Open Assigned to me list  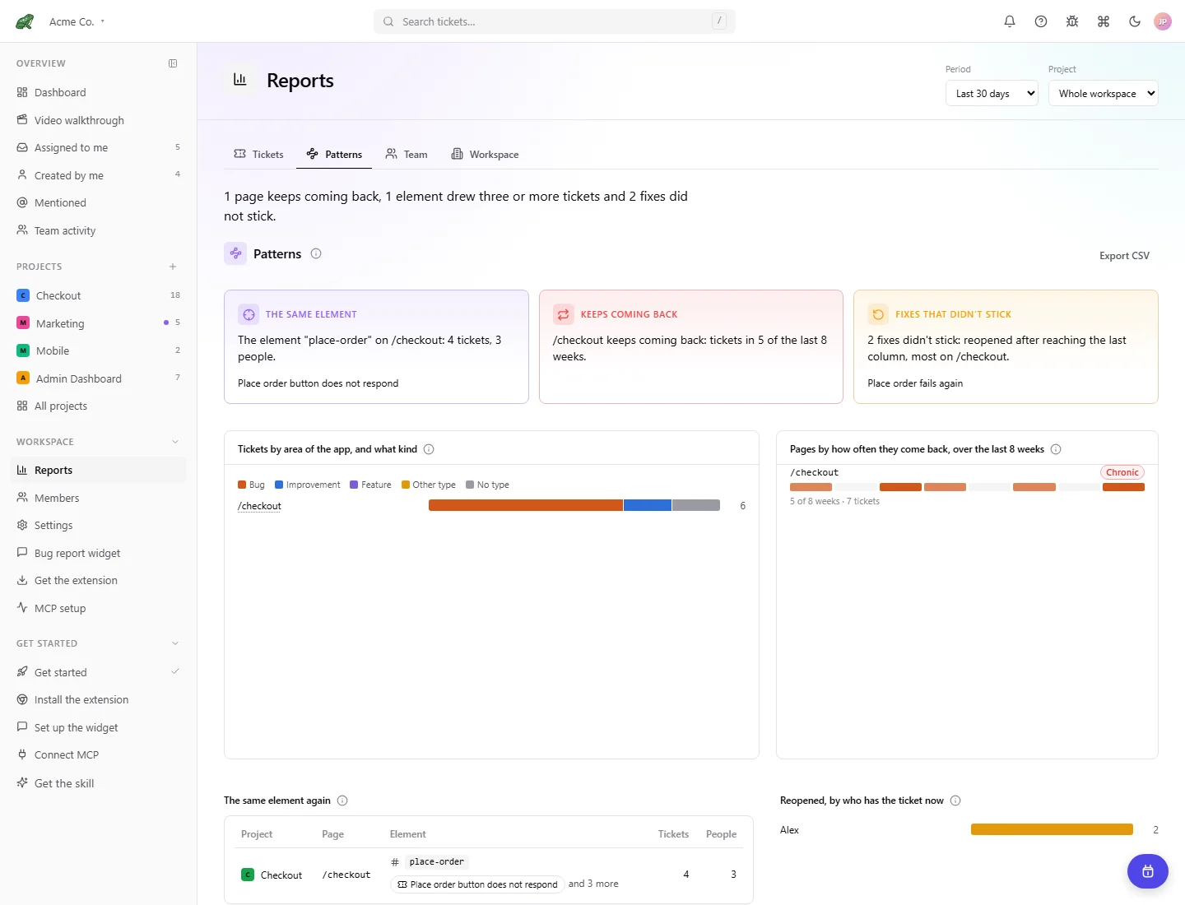[98, 147]
